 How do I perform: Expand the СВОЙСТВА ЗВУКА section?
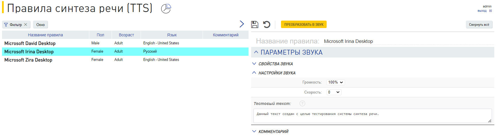tap(254, 63)
